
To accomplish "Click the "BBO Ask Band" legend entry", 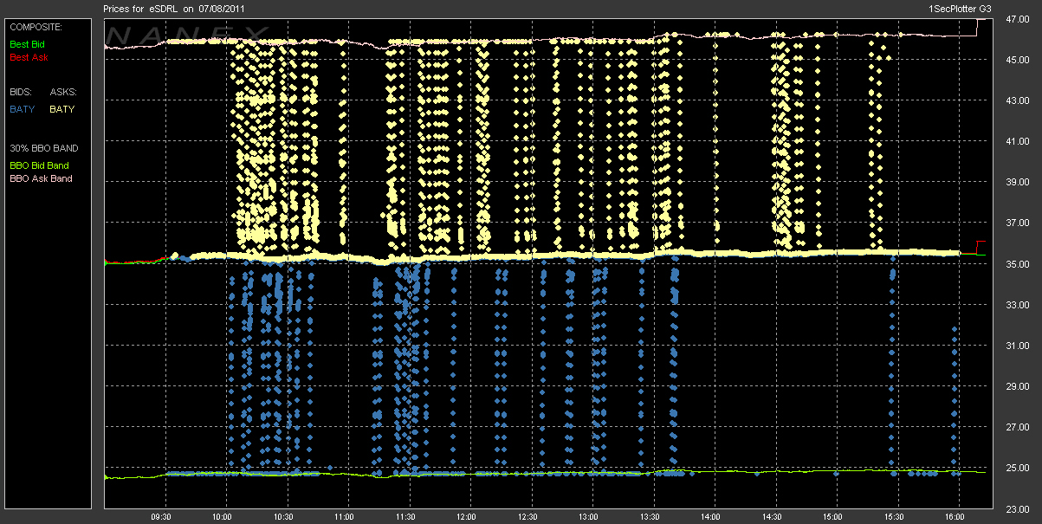I will point(41,178).
